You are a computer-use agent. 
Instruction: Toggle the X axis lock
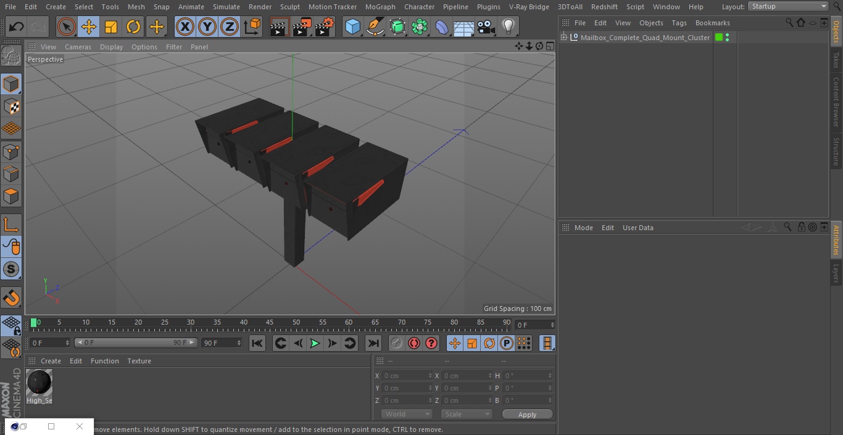point(185,27)
